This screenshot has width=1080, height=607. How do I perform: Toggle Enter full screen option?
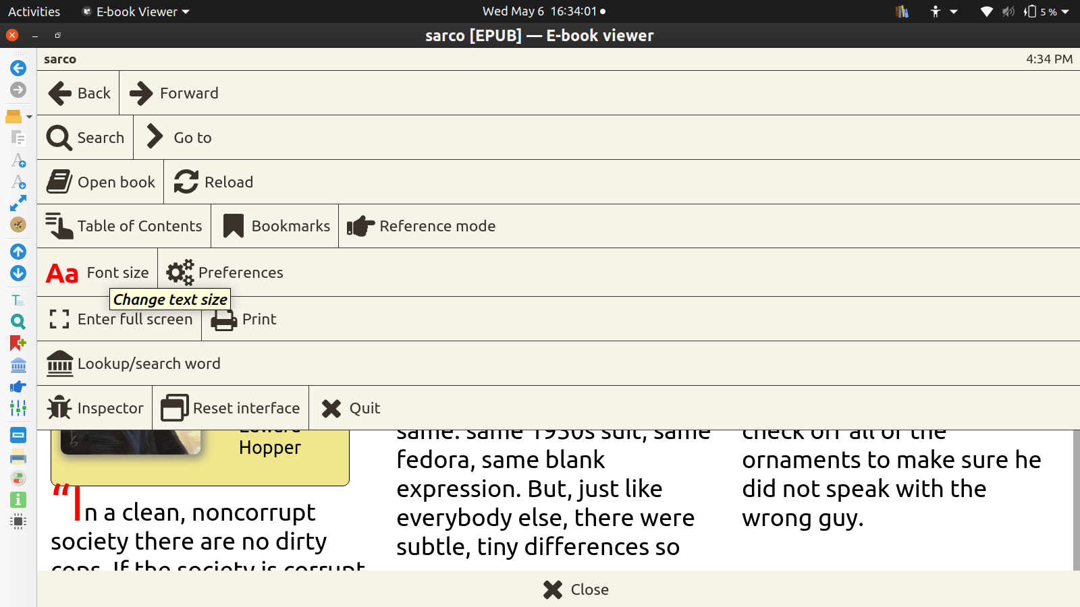[x=120, y=320]
